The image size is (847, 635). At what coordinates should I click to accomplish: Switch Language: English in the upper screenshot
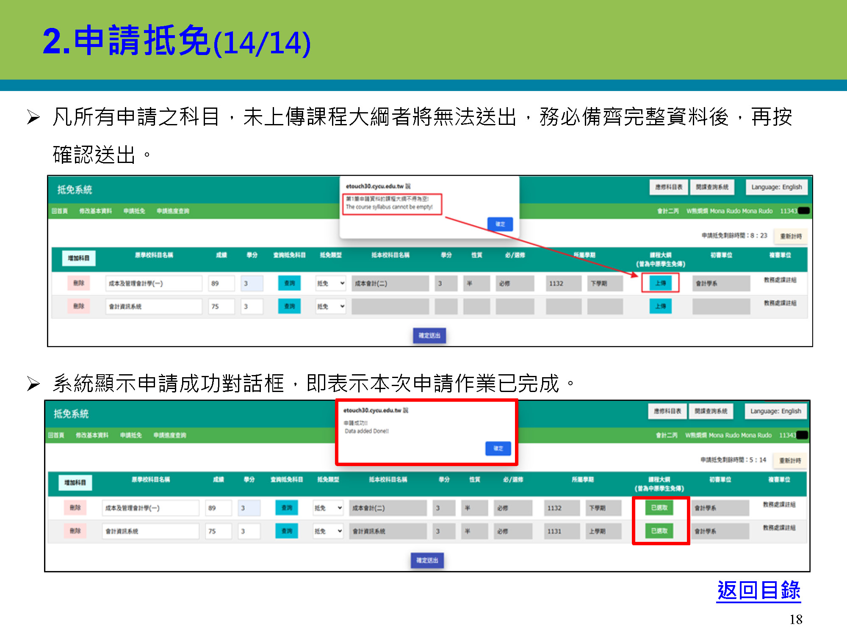tap(777, 187)
